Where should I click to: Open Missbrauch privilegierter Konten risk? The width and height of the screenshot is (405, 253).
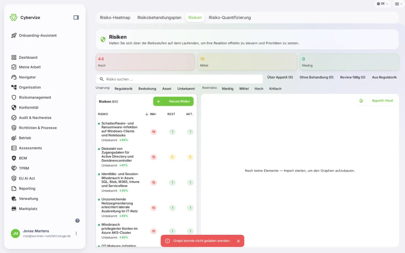[x=146, y=231]
